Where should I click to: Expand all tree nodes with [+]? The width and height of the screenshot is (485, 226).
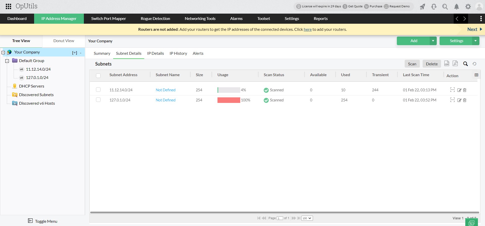(75, 53)
